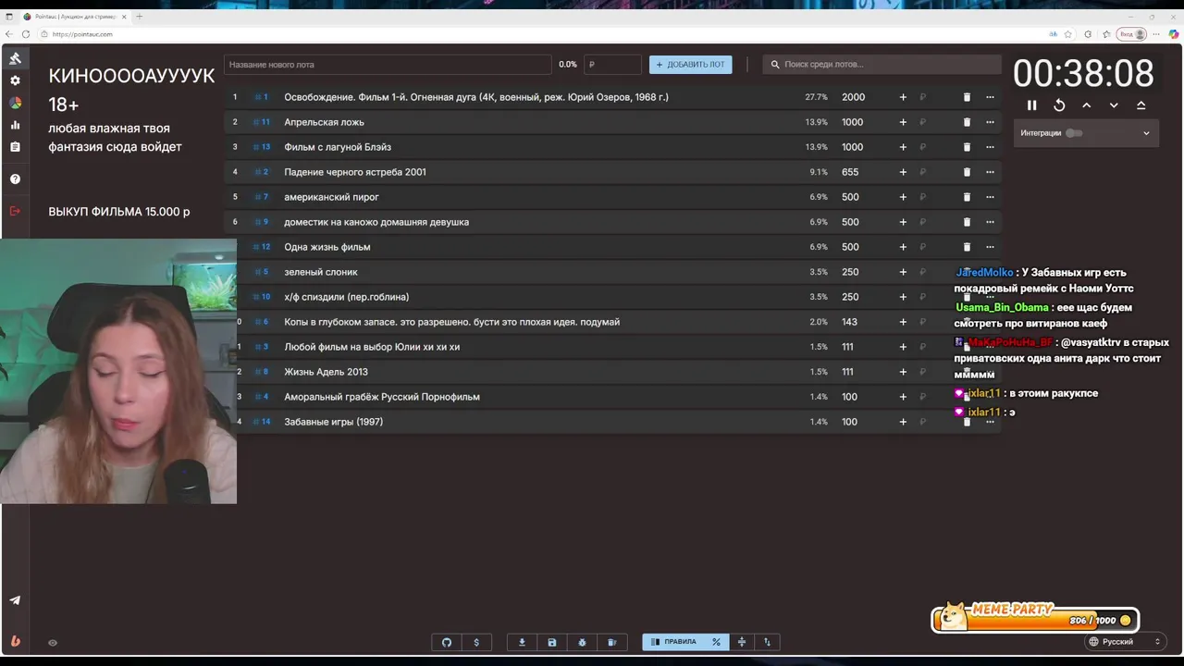The width and height of the screenshot is (1184, 666).
Task: Add page to favorites with star icon
Action: point(1068,34)
